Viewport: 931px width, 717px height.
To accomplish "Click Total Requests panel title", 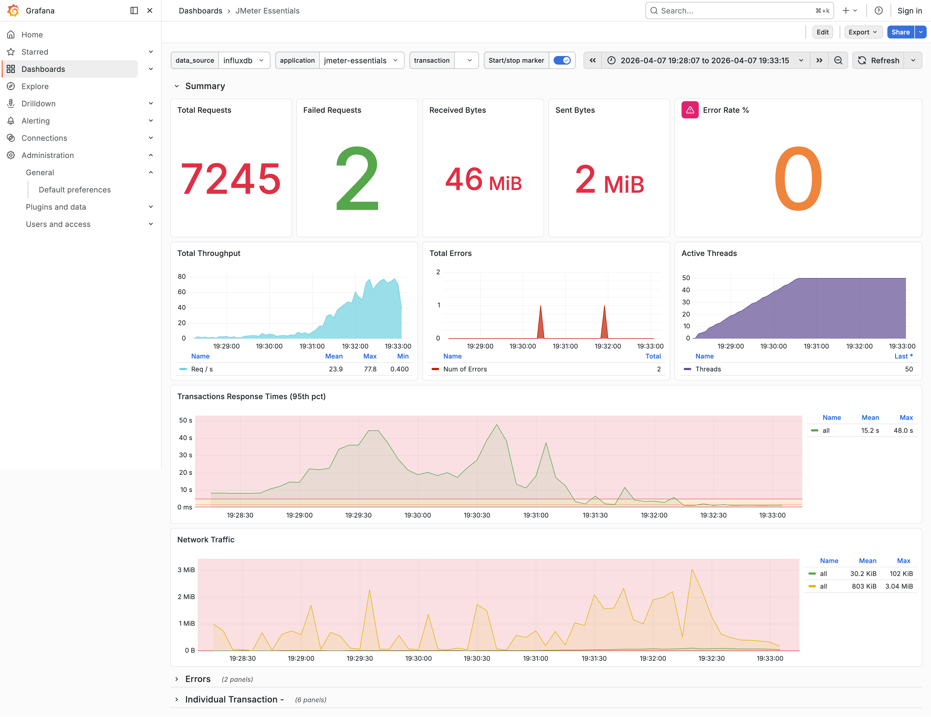I will 204,110.
